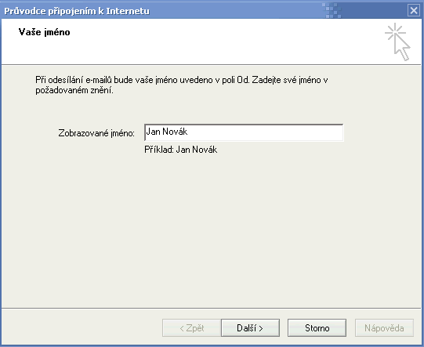Click the starburst sparkle above the cursor icon
Image resolution: width=424 pixels, height=347 pixels.
[x=395, y=32]
